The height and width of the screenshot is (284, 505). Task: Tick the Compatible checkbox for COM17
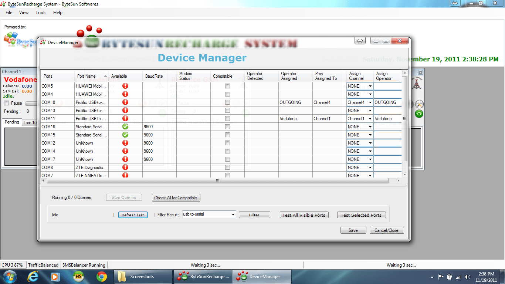click(x=227, y=159)
